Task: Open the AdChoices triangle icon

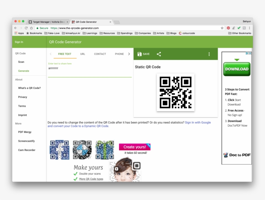Action: [x=247, y=53]
